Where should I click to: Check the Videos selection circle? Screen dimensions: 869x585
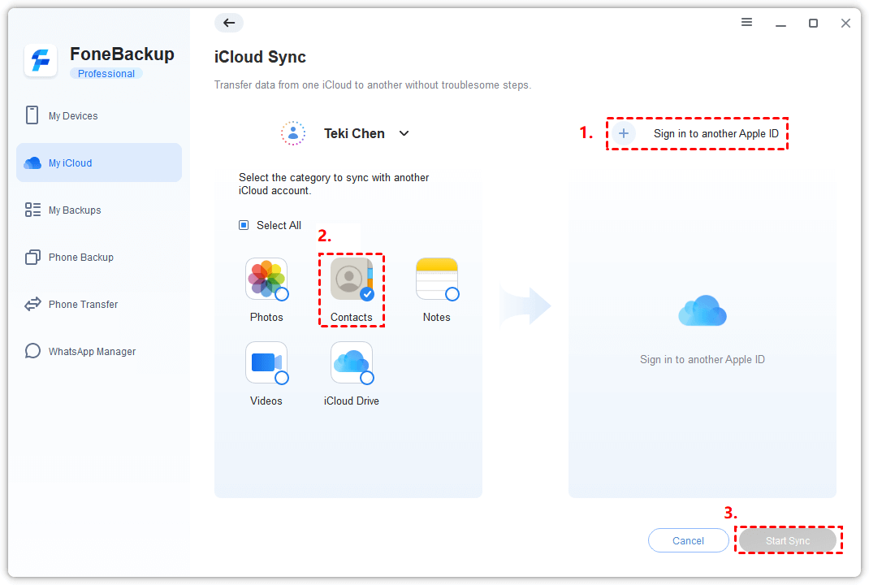282,378
